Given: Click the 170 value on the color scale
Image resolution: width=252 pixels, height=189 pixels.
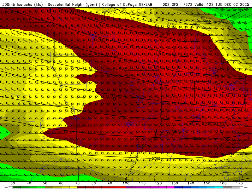Looking at the screenshot, I should [239, 183].
